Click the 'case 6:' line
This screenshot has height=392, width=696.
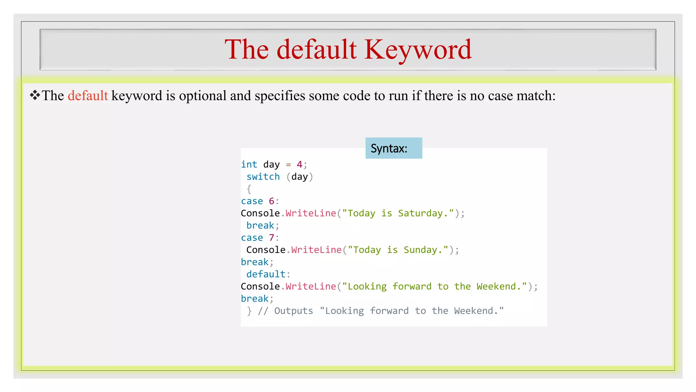tap(260, 201)
